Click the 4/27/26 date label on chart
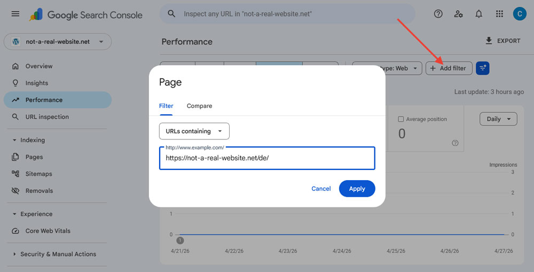 tap(504, 251)
